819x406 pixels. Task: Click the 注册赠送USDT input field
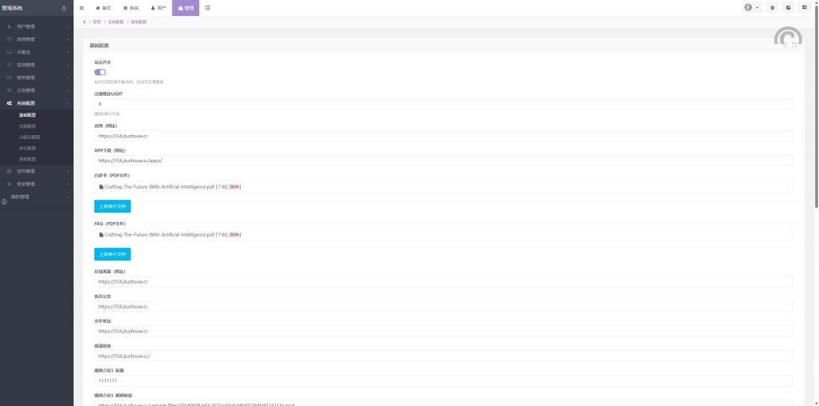coord(443,104)
